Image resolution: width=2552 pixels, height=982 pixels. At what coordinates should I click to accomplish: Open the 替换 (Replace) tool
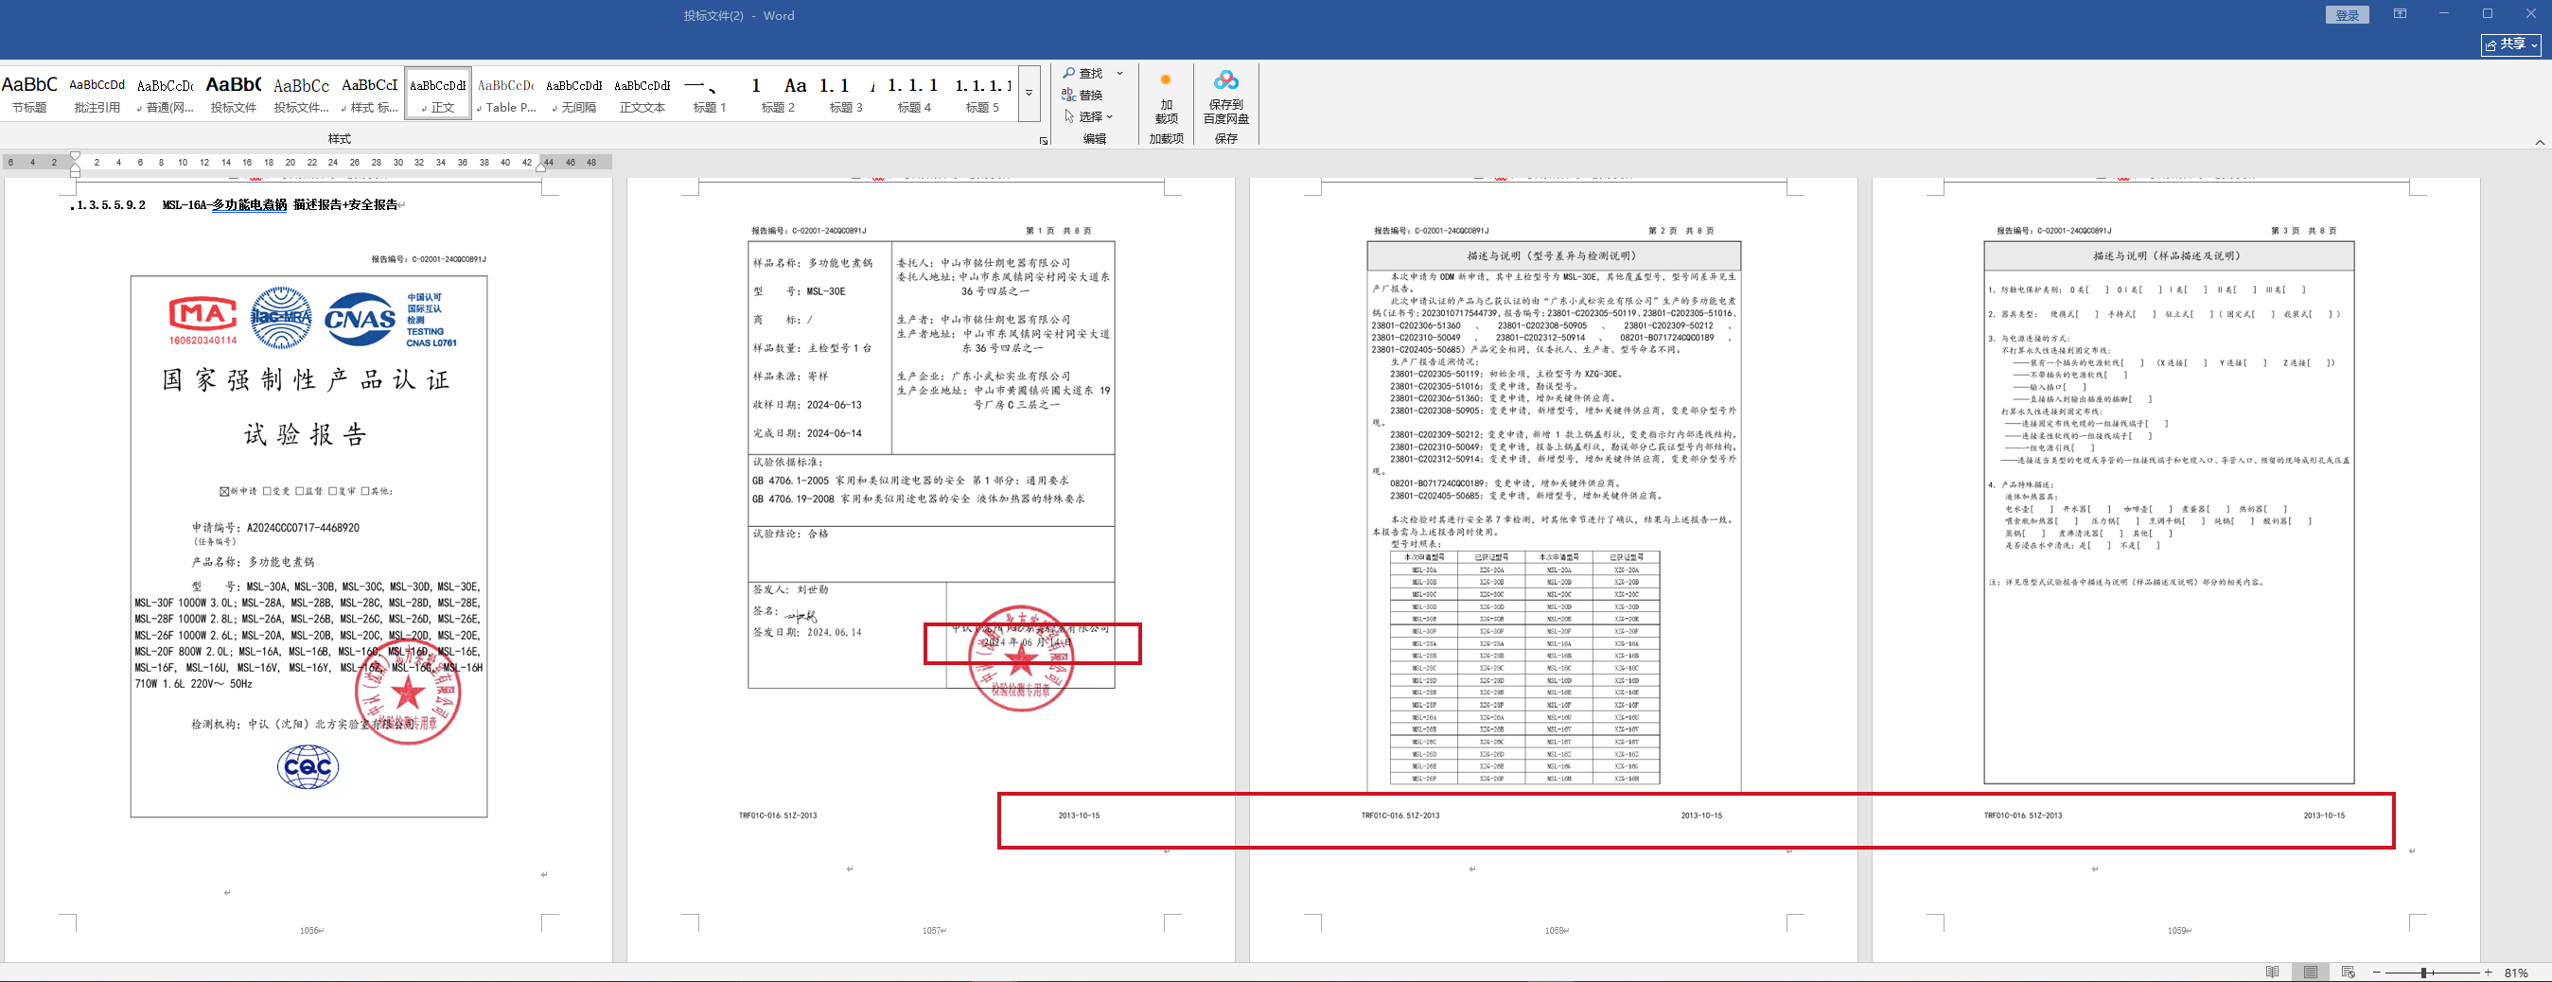[1082, 96]
